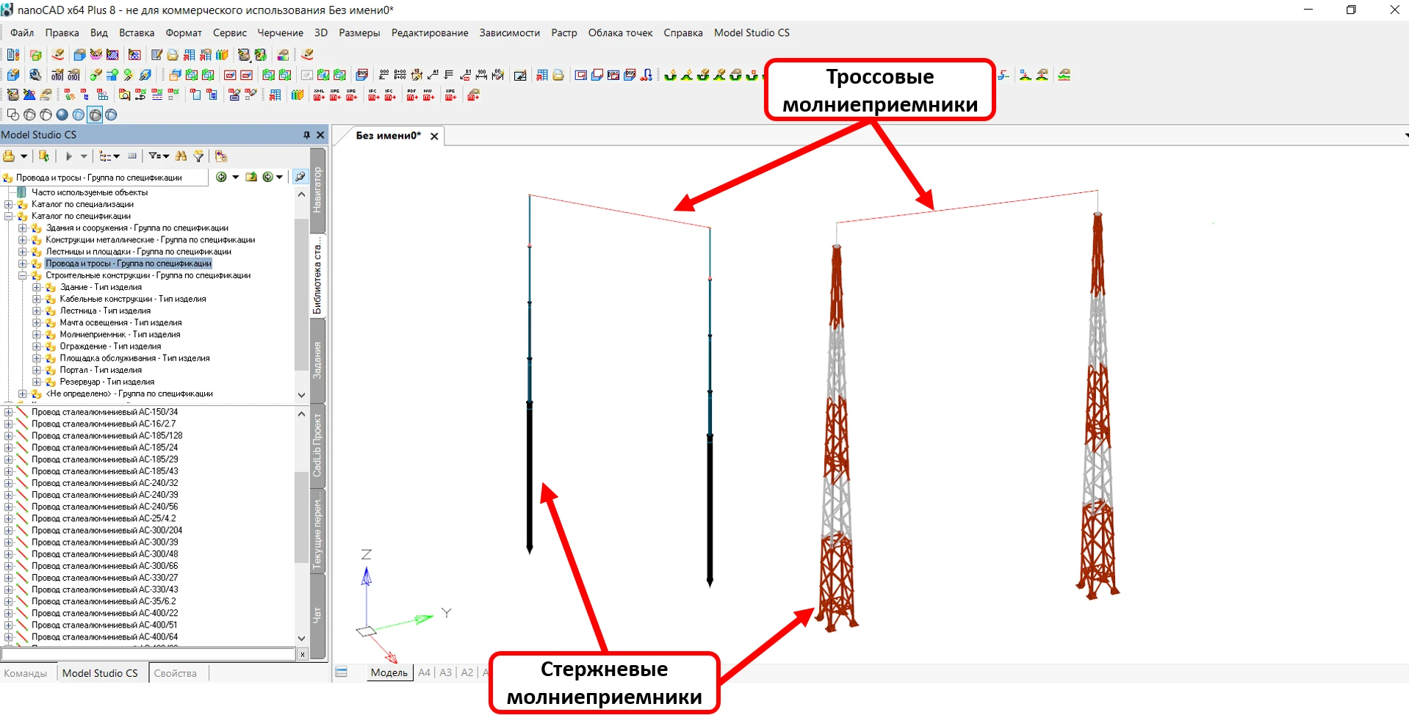Close the Без имени0 document tab
1409x715 pixels.
coord(434,136)
